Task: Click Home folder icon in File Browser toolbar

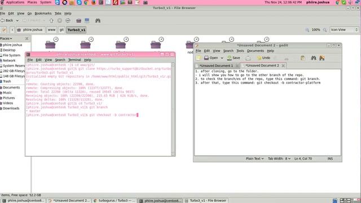Action: pyautogui.click(x=79, y=20)
